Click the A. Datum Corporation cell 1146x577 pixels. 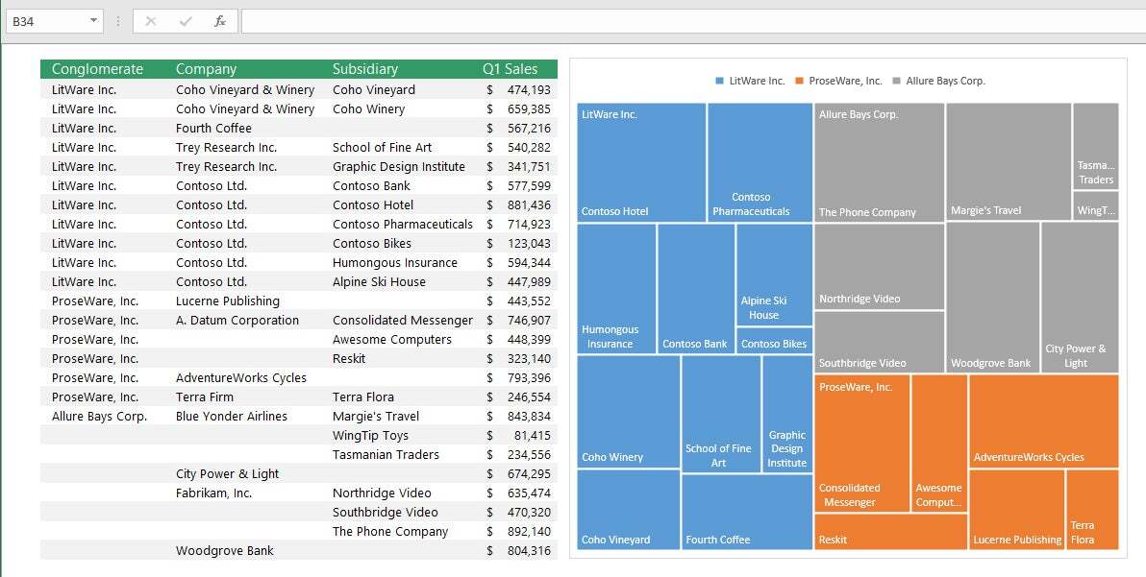click(237, 321)
